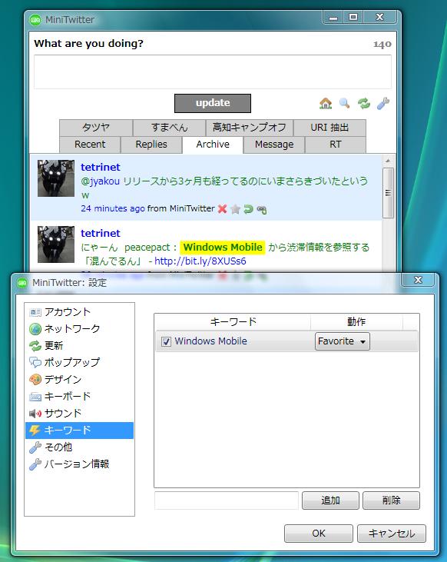This screenshot has width=447, height=562.
Task: Click the 24 minutes ago timestamp
Action: point(113,208)
